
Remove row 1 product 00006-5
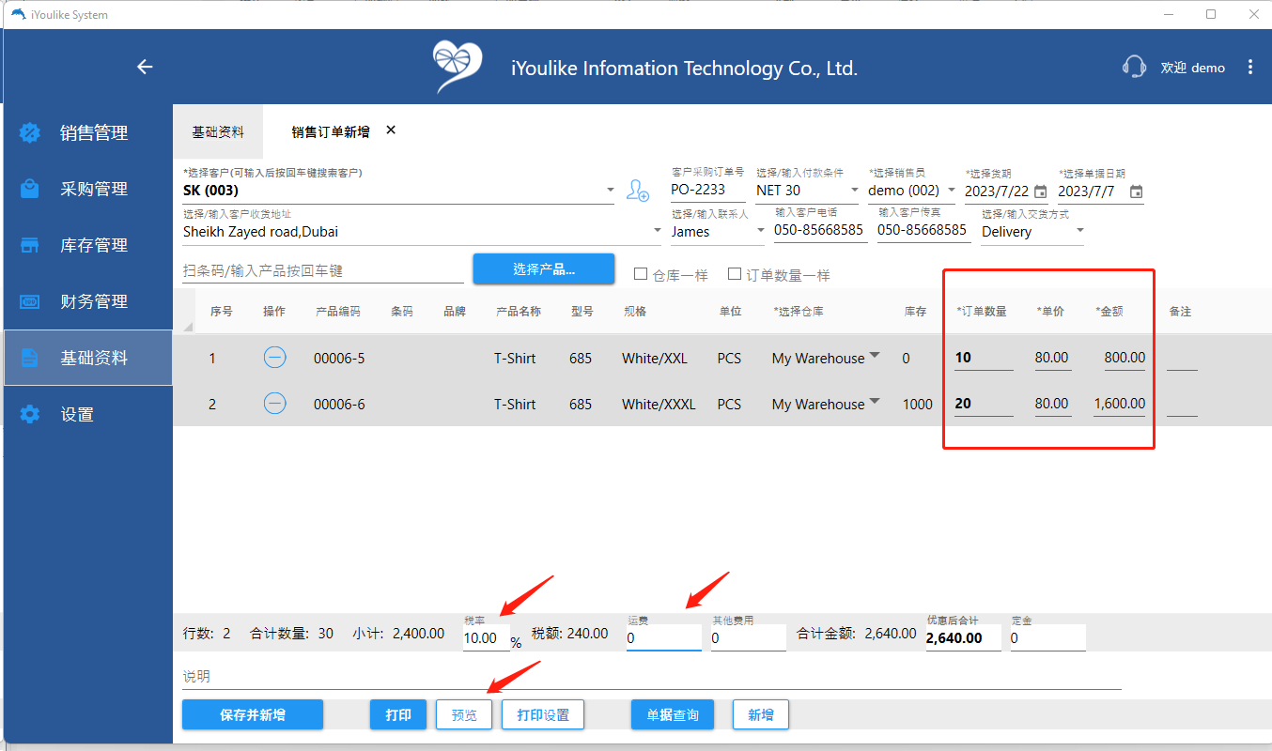click(x=274, y=357)
